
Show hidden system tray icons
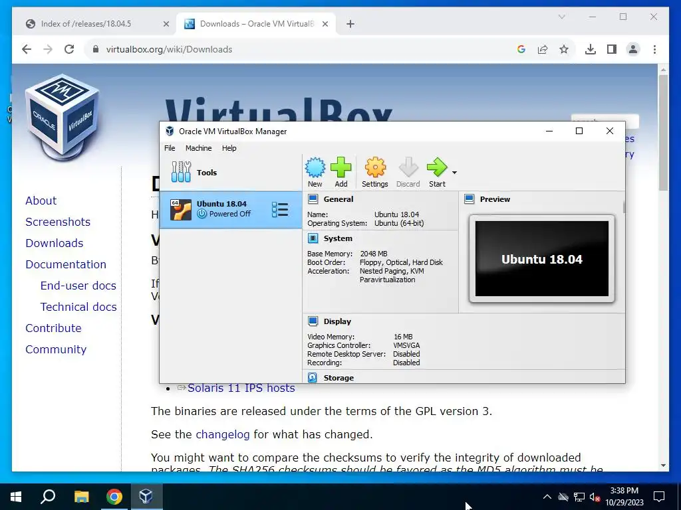pos(547,497)
